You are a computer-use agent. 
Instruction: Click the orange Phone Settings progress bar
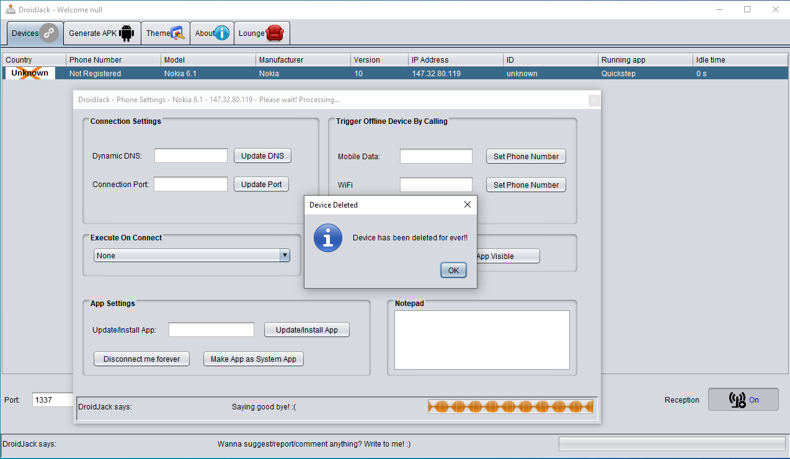click(510, 406)
